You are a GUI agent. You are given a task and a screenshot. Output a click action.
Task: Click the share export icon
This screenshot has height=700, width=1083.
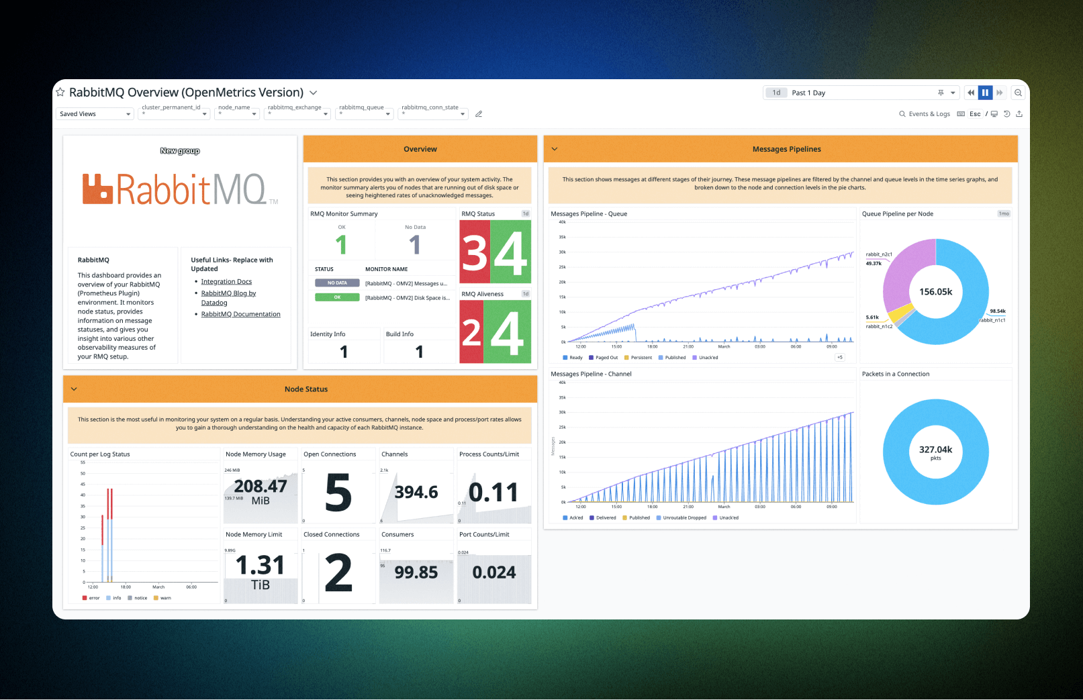pos(1019,114)
